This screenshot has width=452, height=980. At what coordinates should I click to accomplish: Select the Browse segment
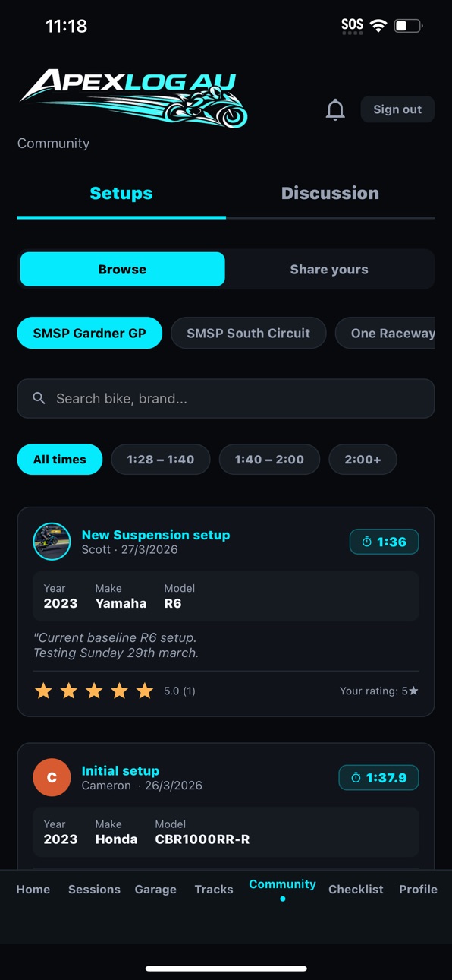tap(122, 269)
